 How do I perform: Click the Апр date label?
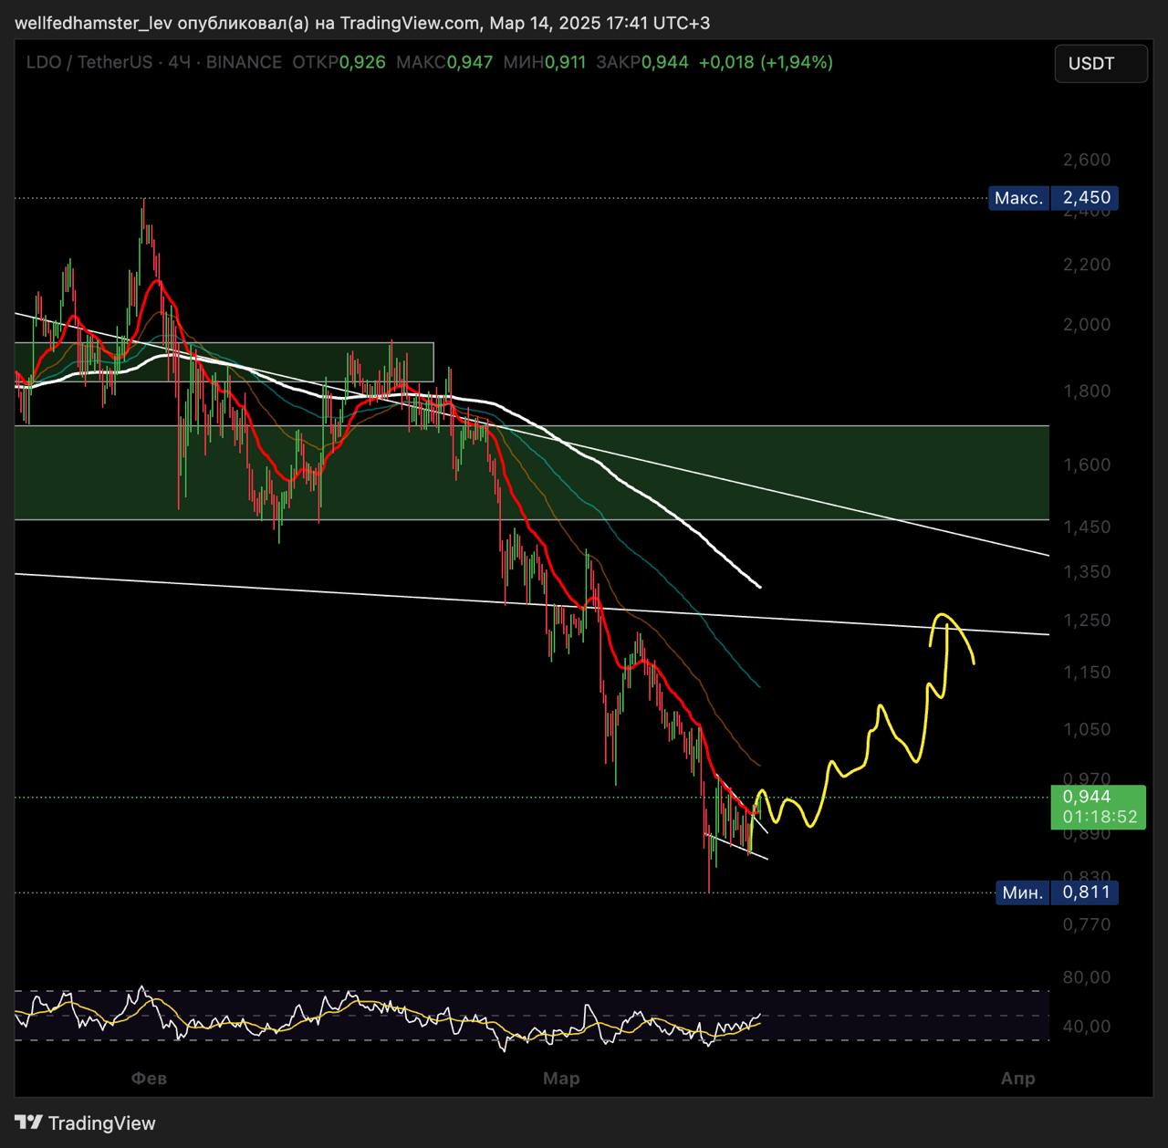1018,1079
